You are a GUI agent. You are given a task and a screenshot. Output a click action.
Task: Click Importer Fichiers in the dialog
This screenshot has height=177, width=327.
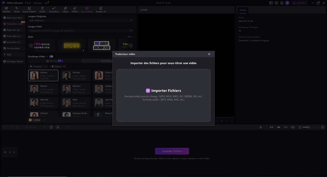click(x=163, y=90)
